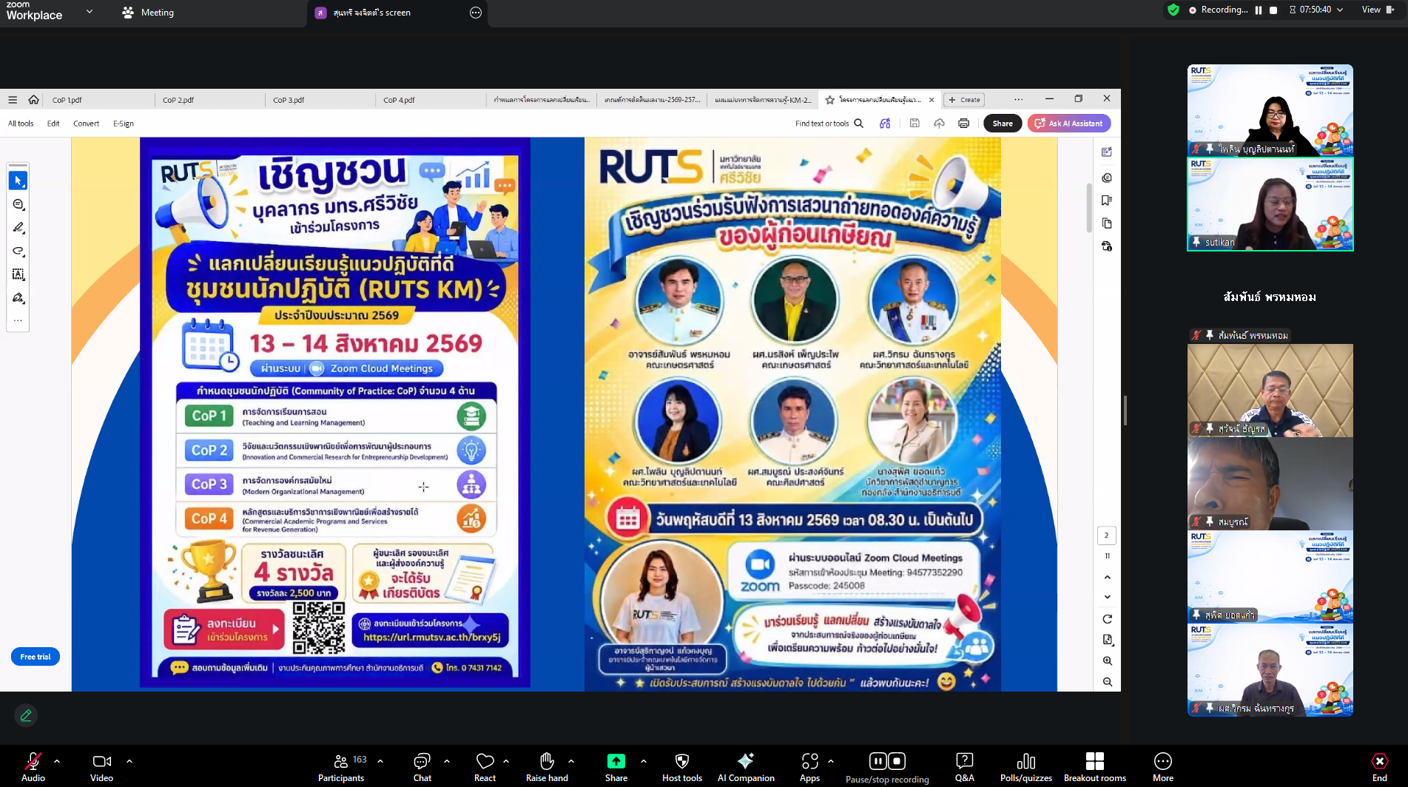Image resolution: width=1408 pixels, height=787 pixels.
Task: Expand reactions options arrow
Action: click(506, 760)
